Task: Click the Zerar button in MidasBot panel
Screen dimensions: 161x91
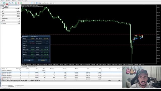Action: [x=29, y=60]
